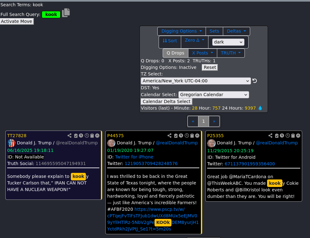Open the pscp.tv link in post P44575
The height and width of the screenshot is (238, 310).
point(153,219)
